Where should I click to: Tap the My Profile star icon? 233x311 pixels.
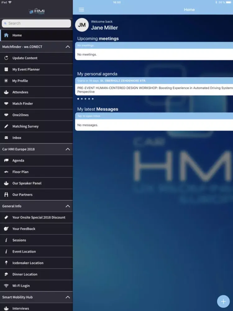[x=6, y=81]
